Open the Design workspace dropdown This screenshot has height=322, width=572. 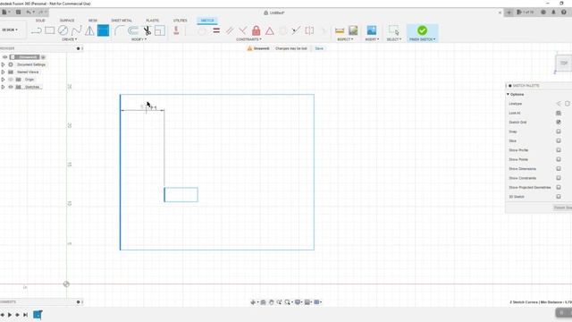tap(10, 30)
